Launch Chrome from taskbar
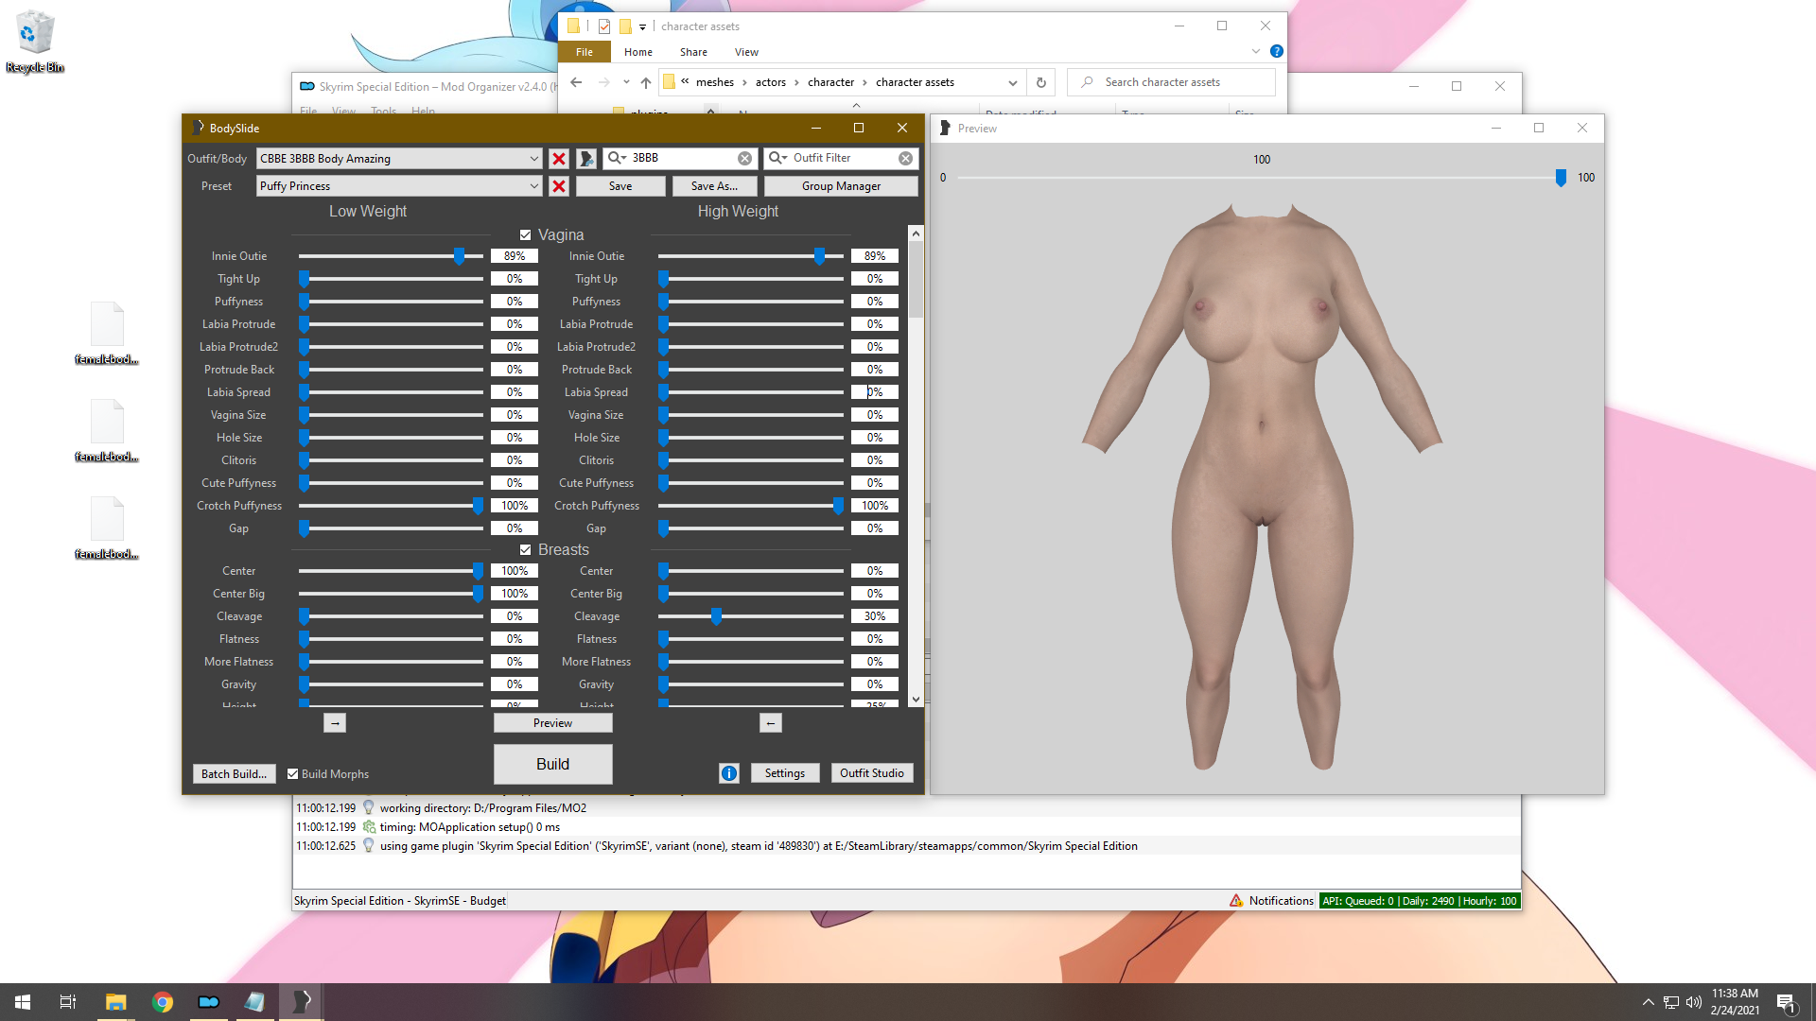Screen dimensions: 1816x1021 click(x=163, y=1002)
